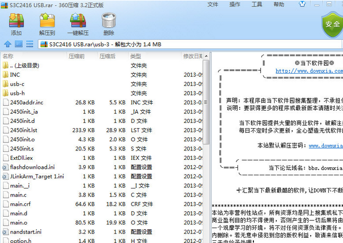The width and height of the screenshot is (343, 243).
Task: Click the file list vertical scrollbar thumb
Action: coord(206,102)
